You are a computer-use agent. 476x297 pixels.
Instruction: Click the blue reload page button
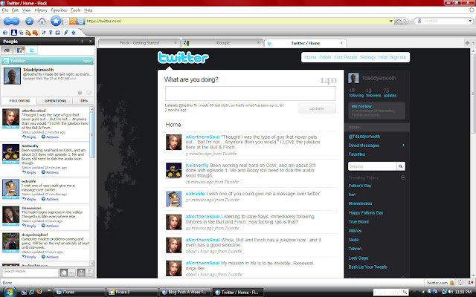[29, 21]
